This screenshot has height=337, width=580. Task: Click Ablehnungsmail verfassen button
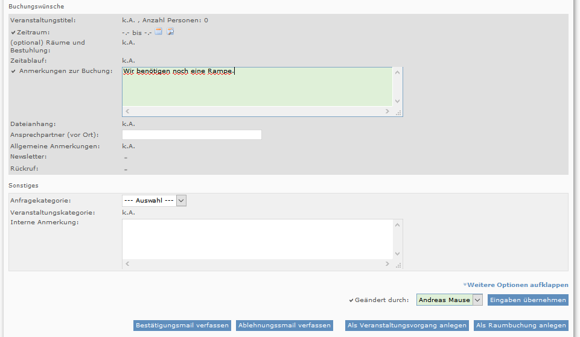click(284, 326)
